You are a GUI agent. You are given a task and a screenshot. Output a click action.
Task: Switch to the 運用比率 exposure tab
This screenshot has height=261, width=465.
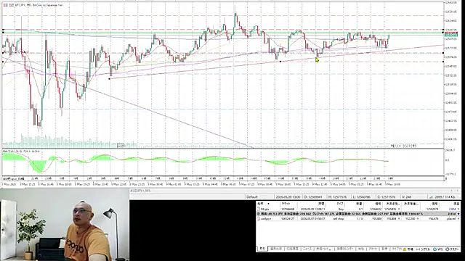tap(276, 249)
